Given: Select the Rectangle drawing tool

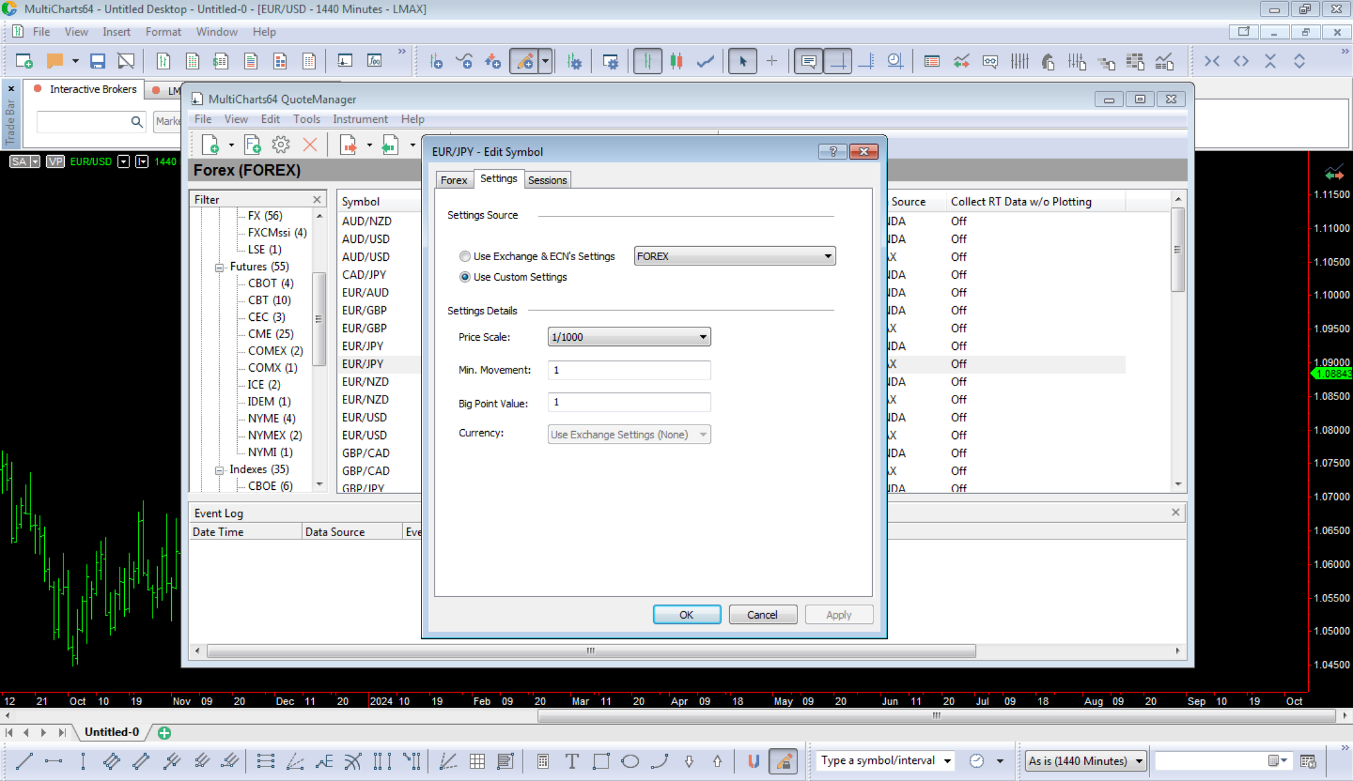Looking at the screenshot, I should (601, 761).
